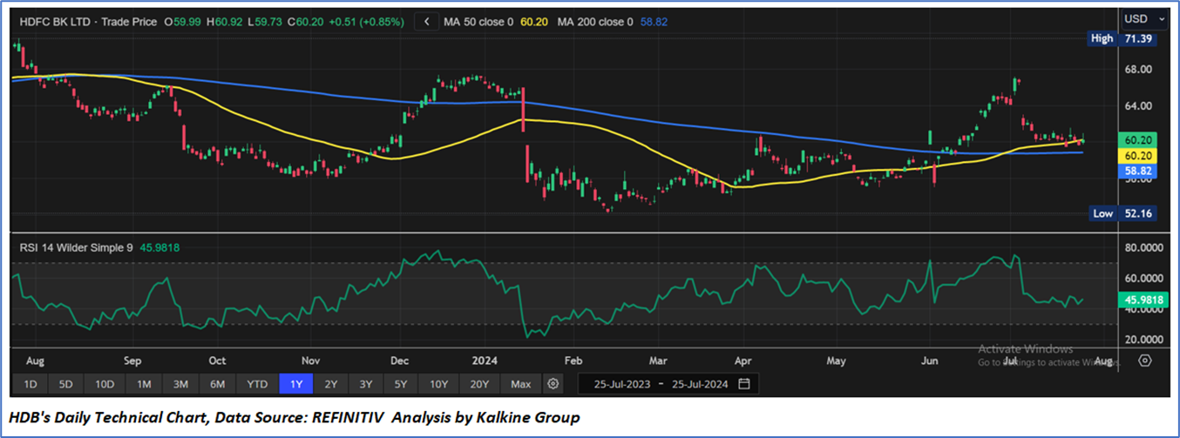Image resolution: width=1180 pixels, height=438 pixels.
Task: Pick the Max range button
Action: click(520, 384)
